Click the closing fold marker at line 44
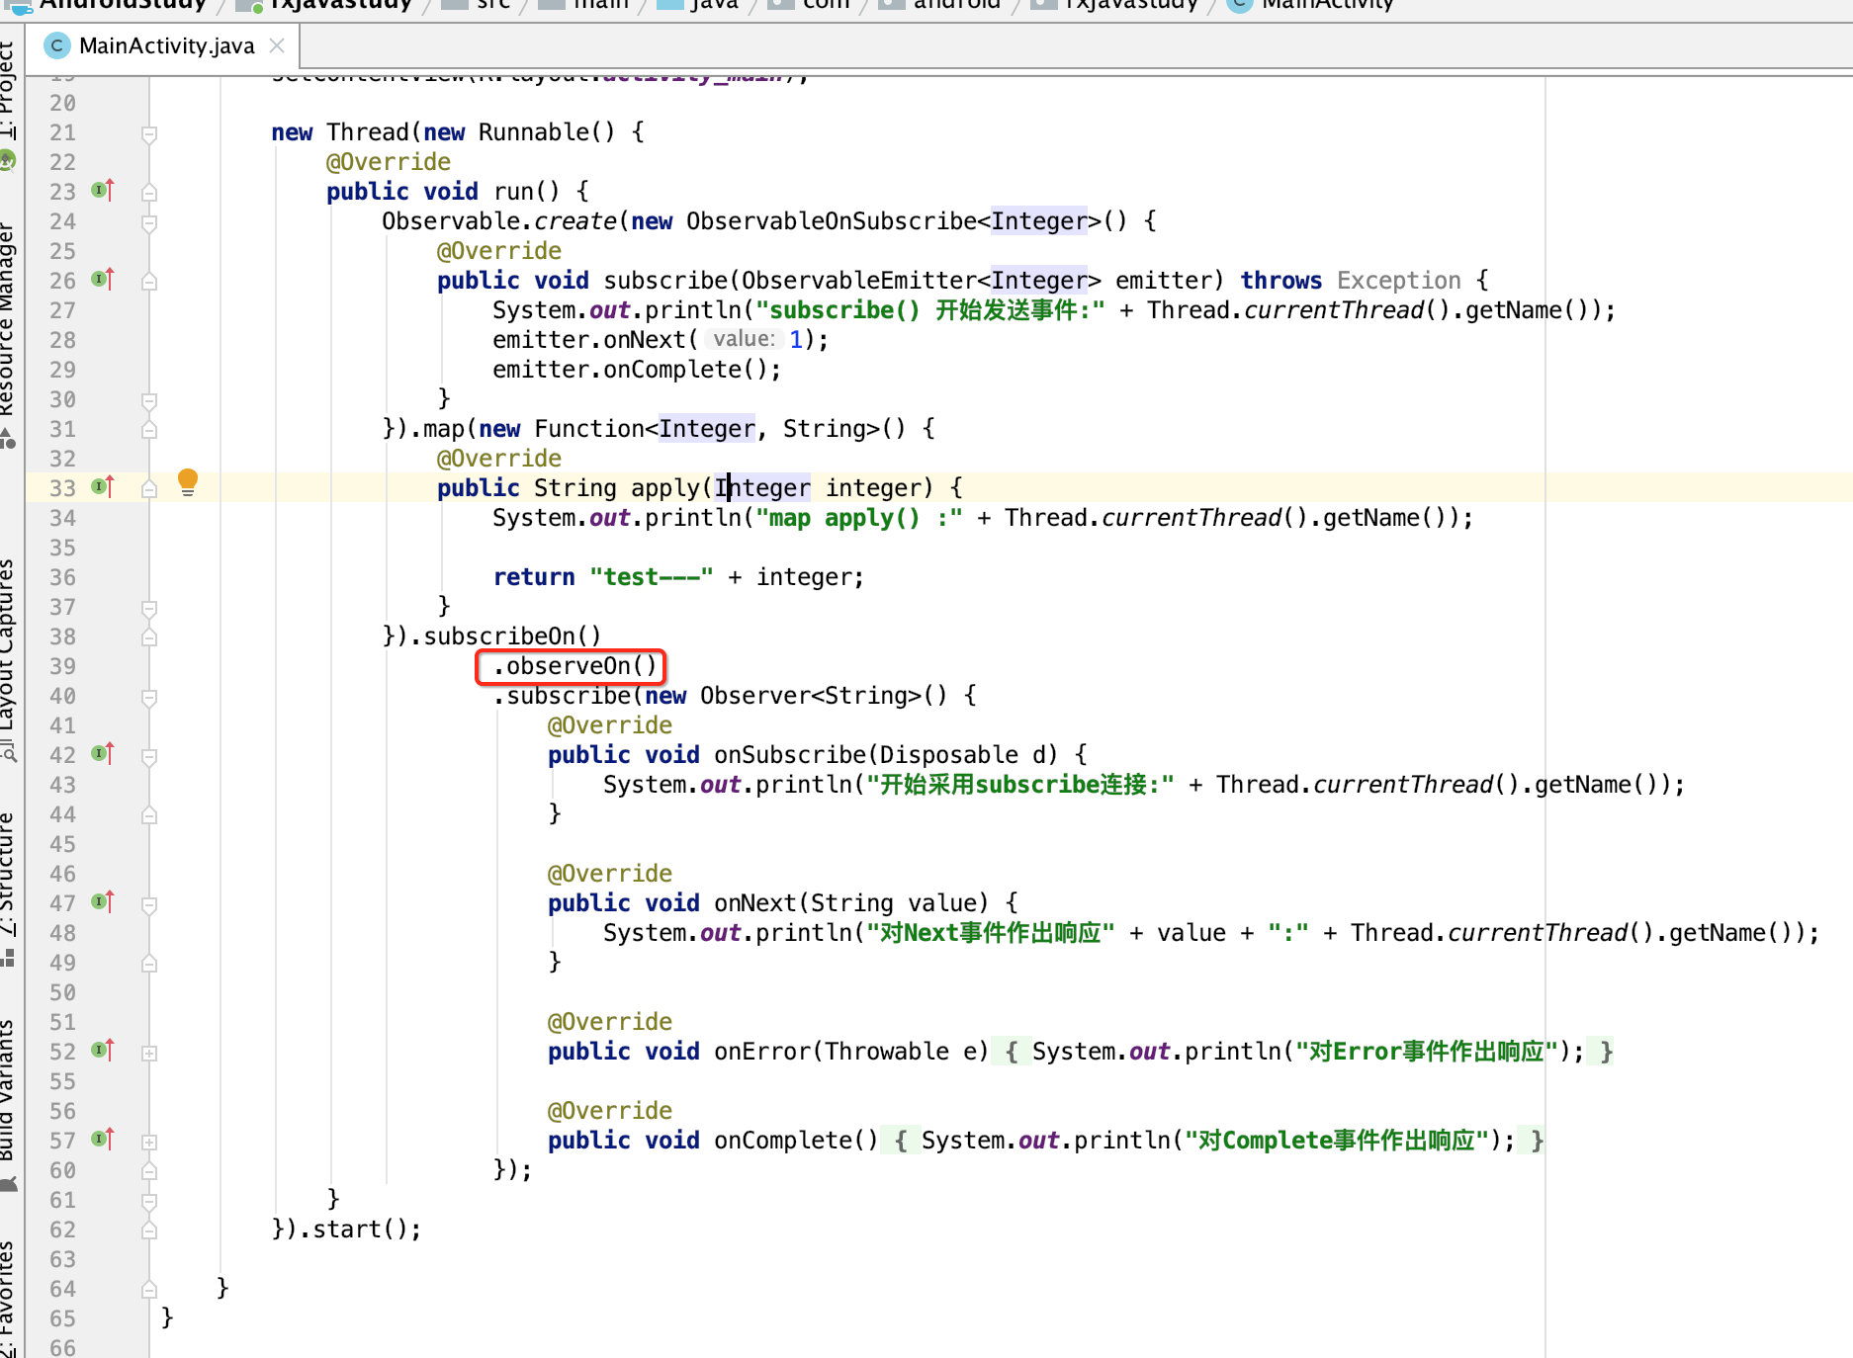Viewport: 1853px width, 1358px height. (x=149, y=815)
